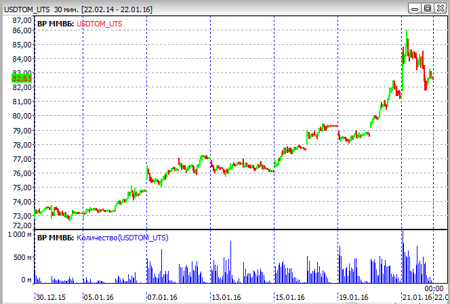Screen dimensions: 450x304
Task: Click the 00:00 time label at bottom right
Action: [x=424, y=288]
